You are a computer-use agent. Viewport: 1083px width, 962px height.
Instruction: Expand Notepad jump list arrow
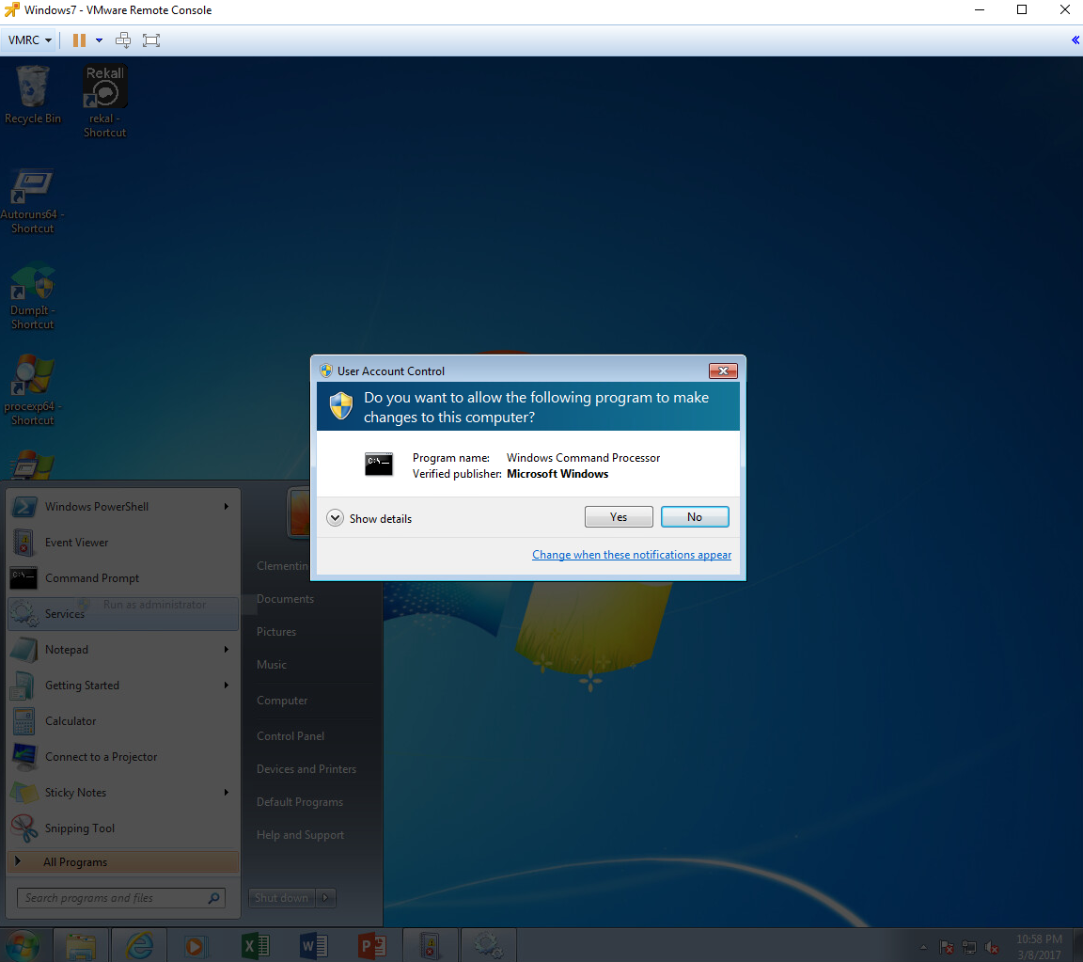(x=226, y=650)
